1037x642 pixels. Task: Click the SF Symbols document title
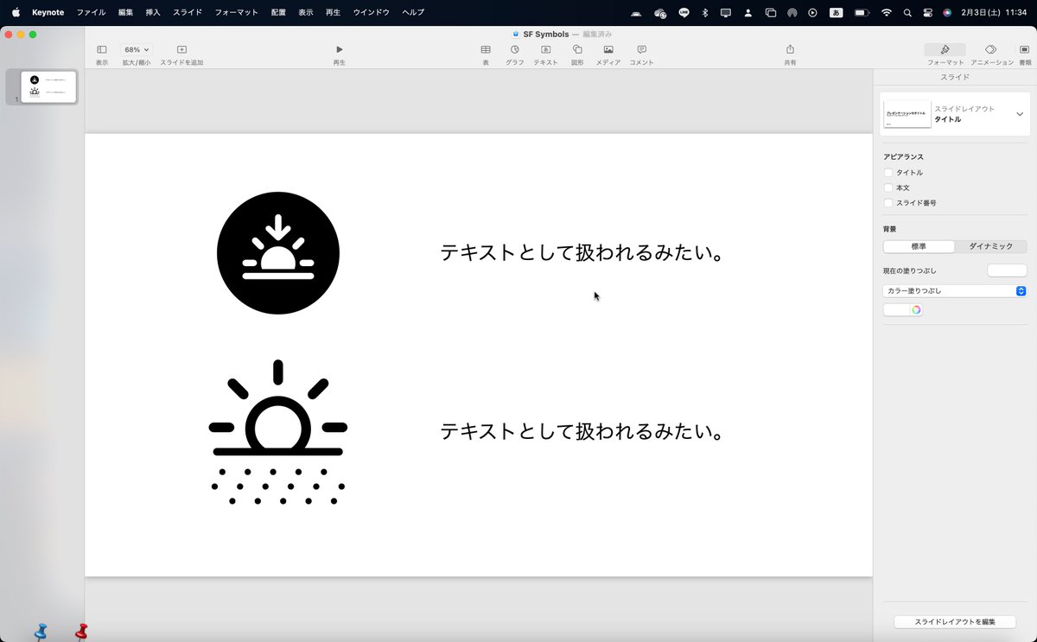click(546, 34)
